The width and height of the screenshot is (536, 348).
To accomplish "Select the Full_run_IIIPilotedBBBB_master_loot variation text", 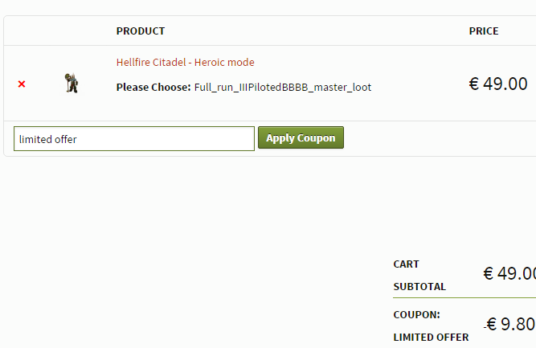I will [283, 88].
